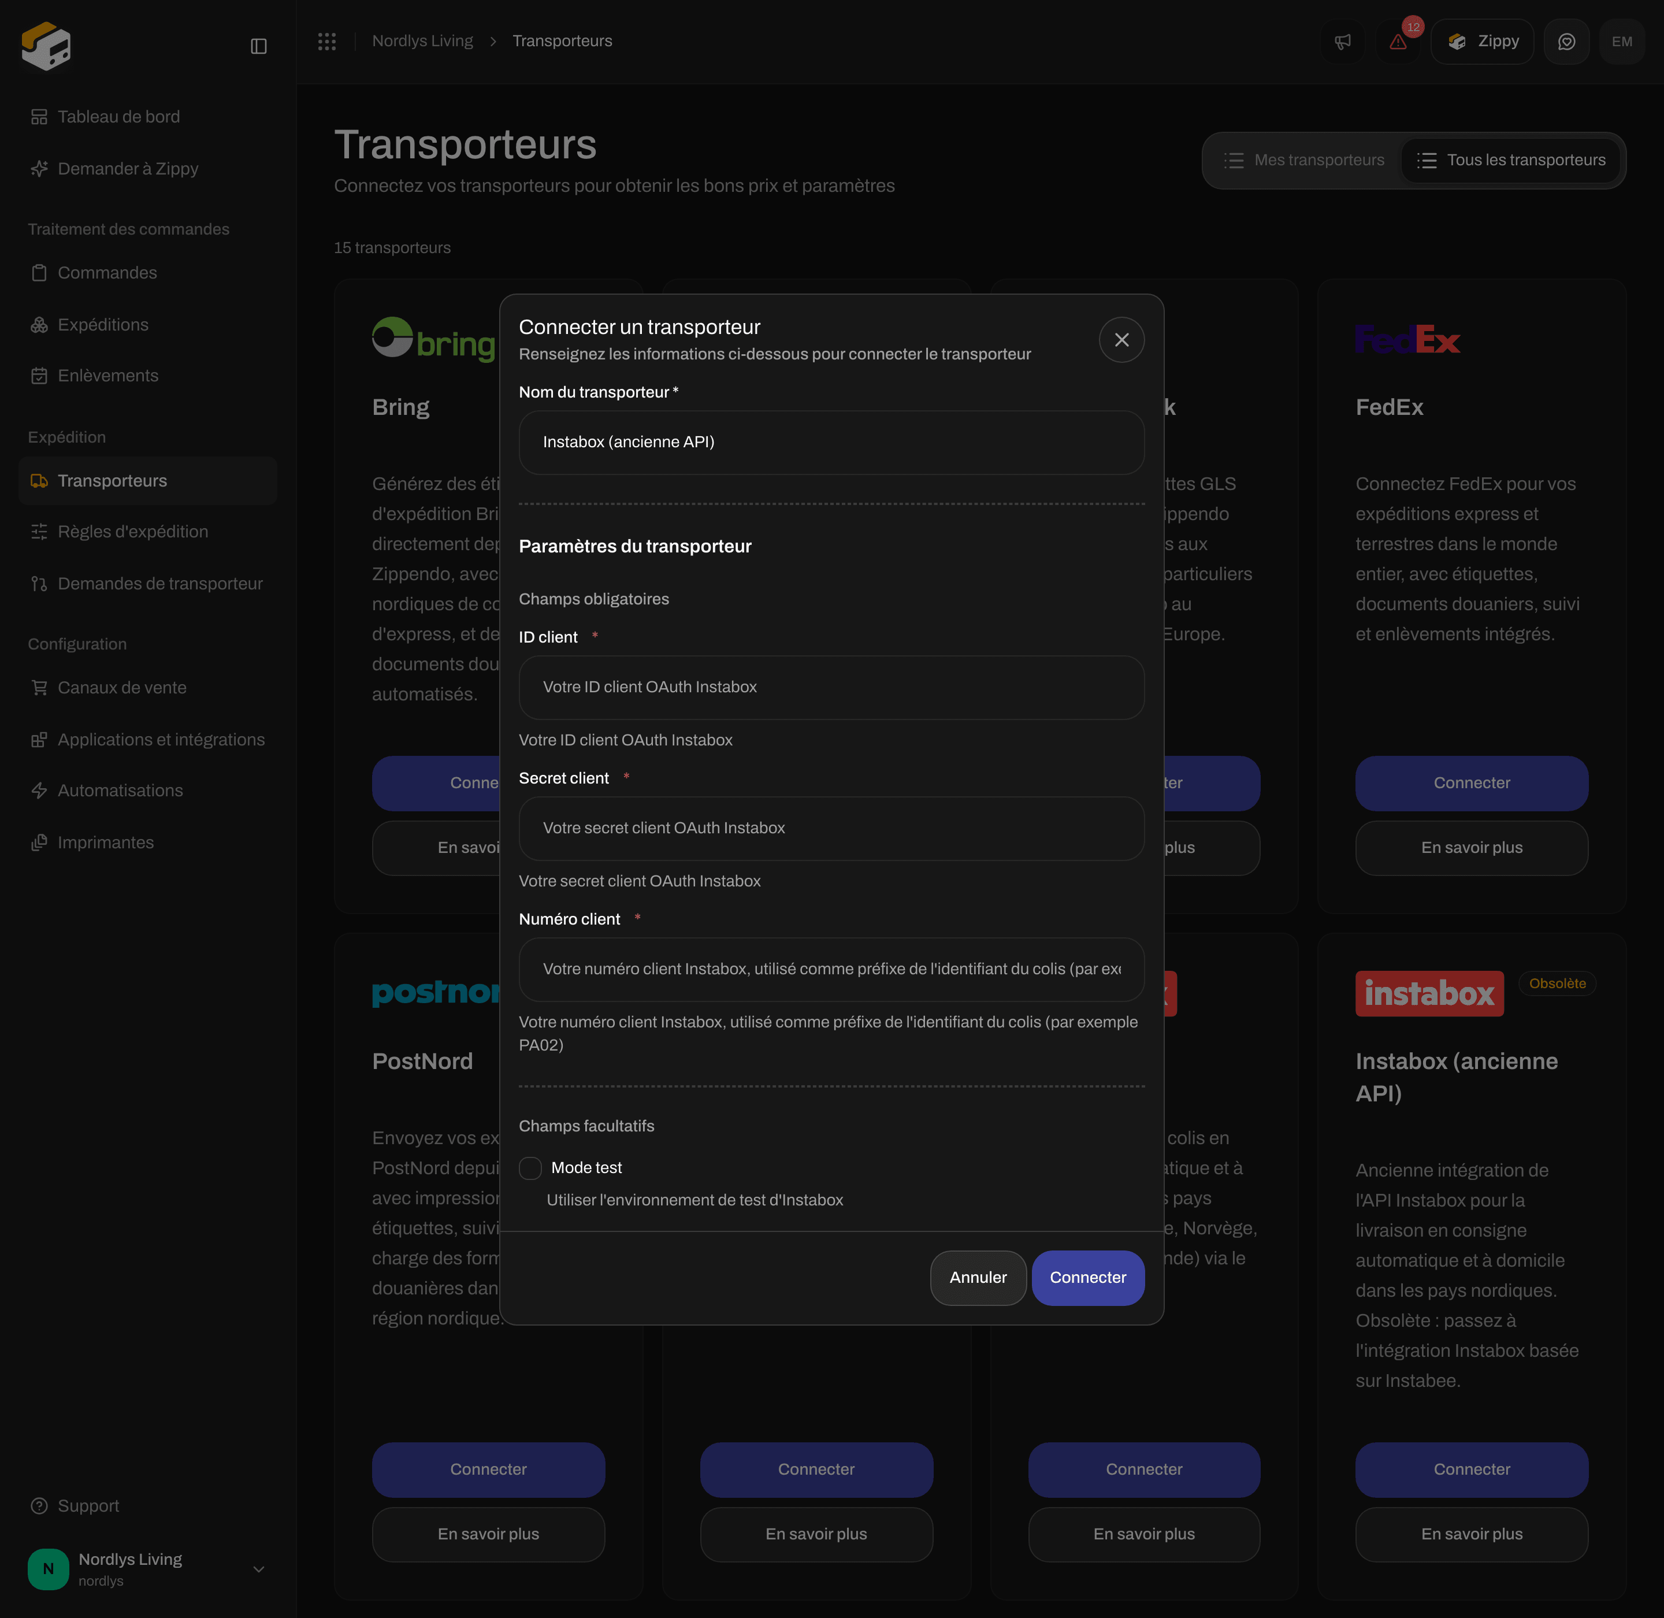Click the Support help circle icon
The height and width of the screenshot is (1618, 1664).
pyautogui.click(x=39, y=1506)
